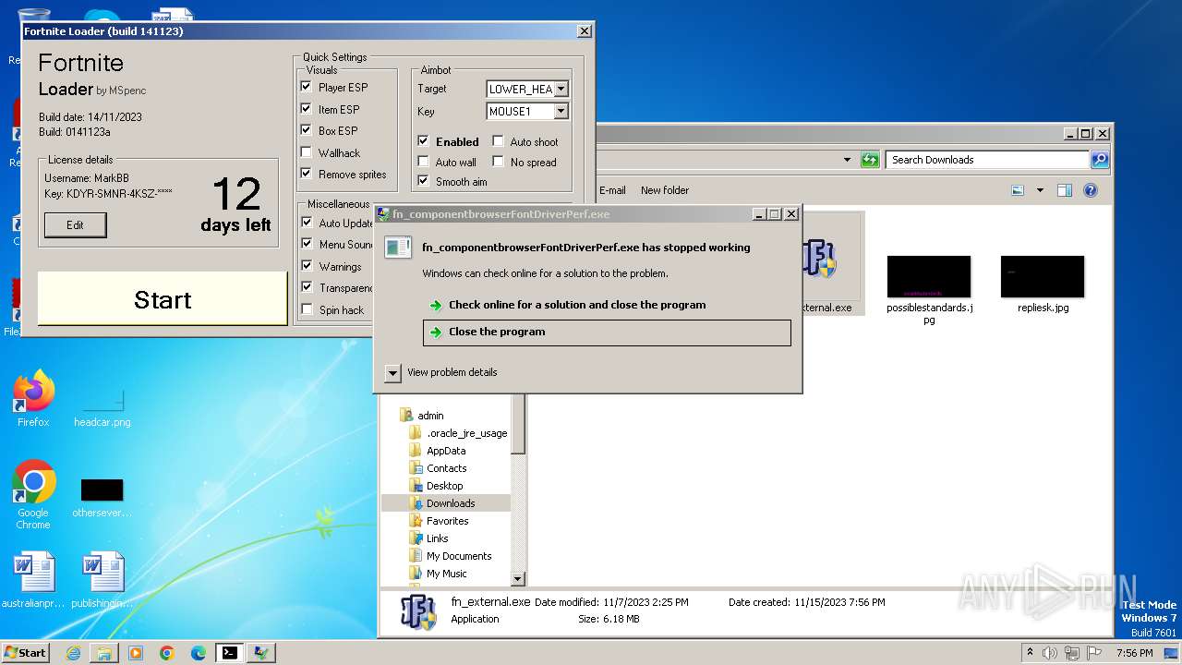Click the search magnifier icon in Explorer
This screenshot has width=1182, height=665.
(x=1099, y=160)
